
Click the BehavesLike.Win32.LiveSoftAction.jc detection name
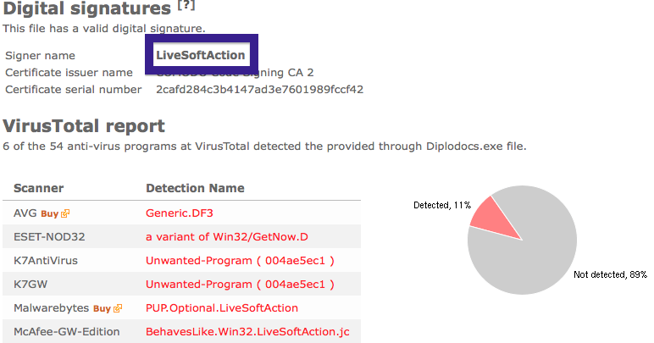pyautogui.click(x=247, y=332)
